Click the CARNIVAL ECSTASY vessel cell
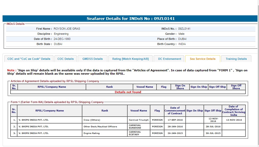Viewport: 259px width, 147px height. click(x=139, y=133)
